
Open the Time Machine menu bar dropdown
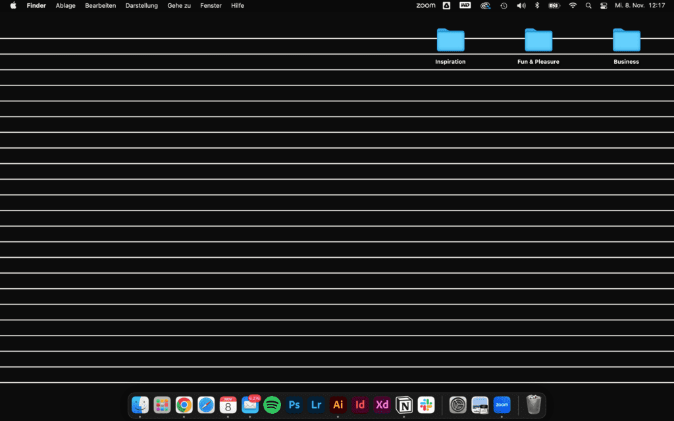coord(504,5)
